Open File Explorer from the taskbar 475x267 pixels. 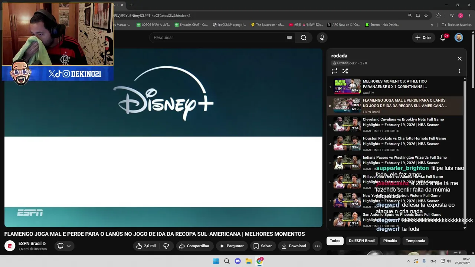[249, 261]
